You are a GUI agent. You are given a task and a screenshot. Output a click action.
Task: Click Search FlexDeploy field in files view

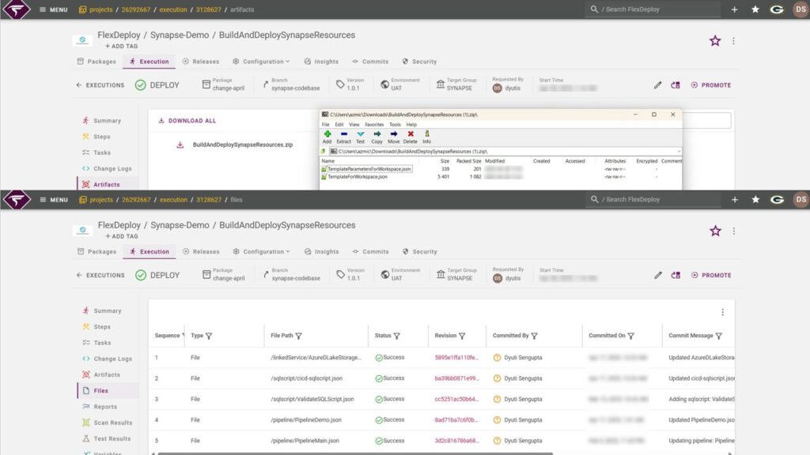[x=653, y=200]
